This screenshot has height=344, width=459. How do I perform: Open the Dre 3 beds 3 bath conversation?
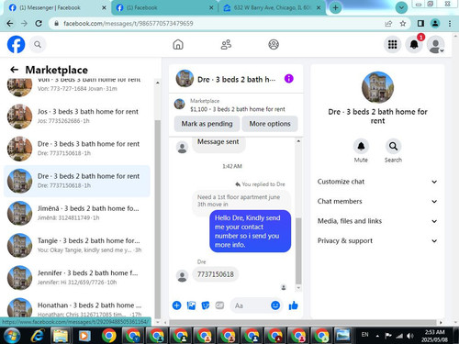(77, 149)
